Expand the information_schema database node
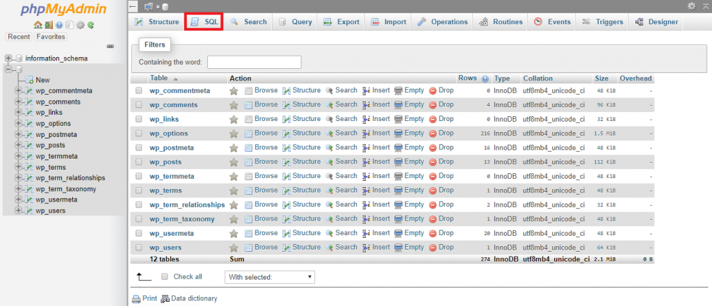 tap(8, 58)
